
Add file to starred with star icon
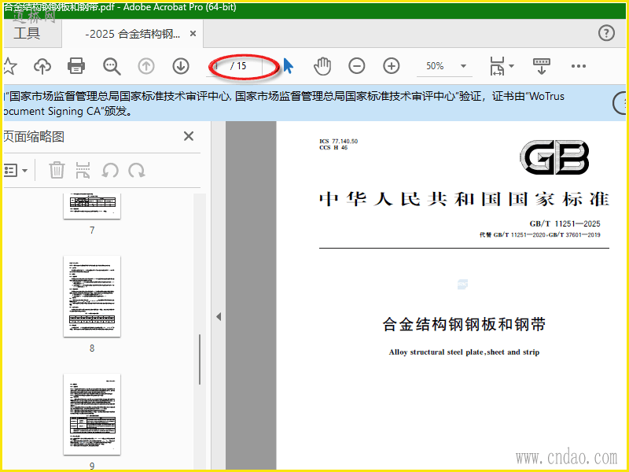9,66
